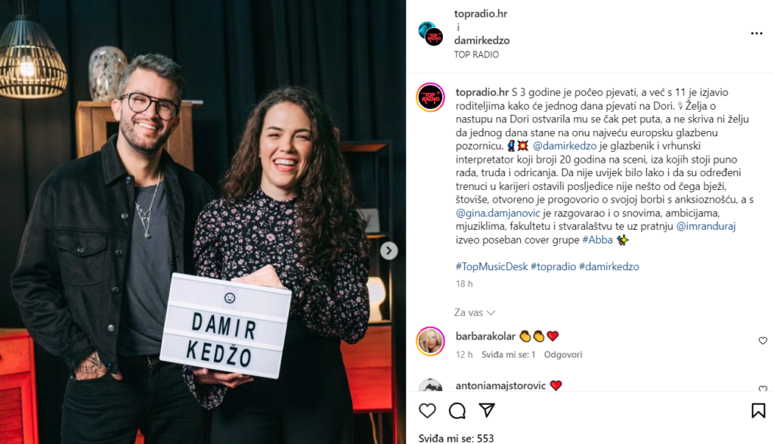Viewport: 774px width, 444px height.
Task: Open damirkedzo profile from post header
Action: (x=481, y=41)
